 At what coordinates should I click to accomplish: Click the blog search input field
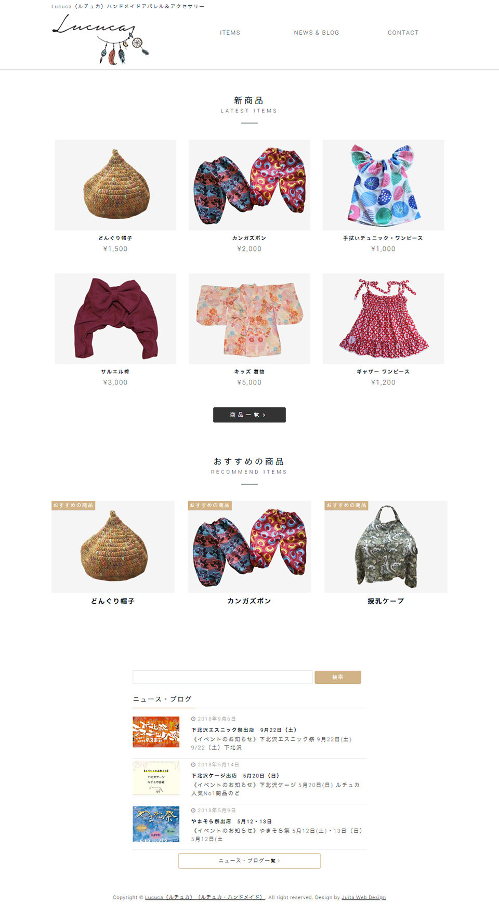pos(222,677)
